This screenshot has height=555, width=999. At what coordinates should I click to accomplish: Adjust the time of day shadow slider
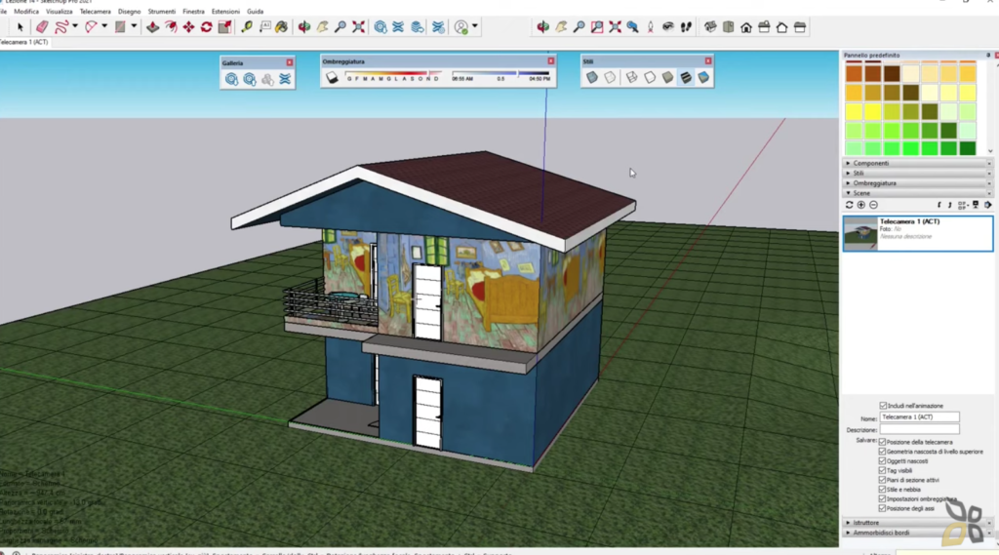(x=500, y=74)
